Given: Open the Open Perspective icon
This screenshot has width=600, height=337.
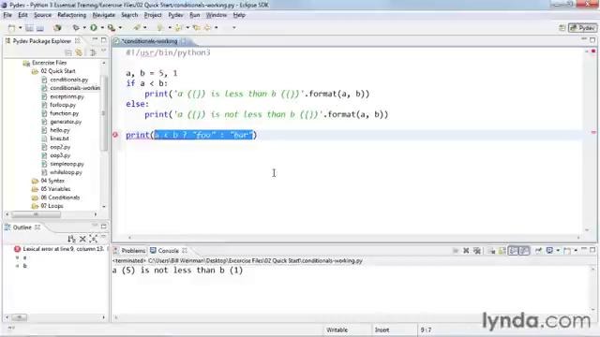Looking at the screenshot, I should coord(562,28).
